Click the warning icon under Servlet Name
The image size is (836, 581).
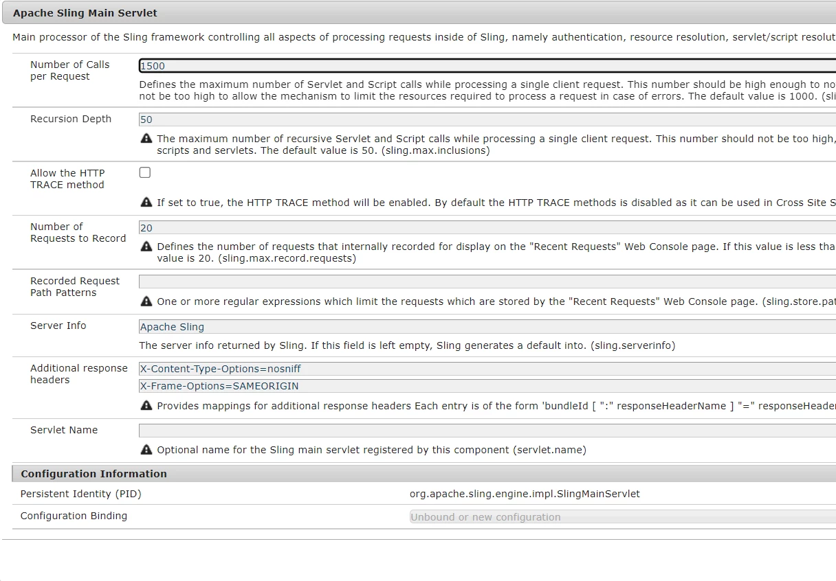click(x=146, y=451)
